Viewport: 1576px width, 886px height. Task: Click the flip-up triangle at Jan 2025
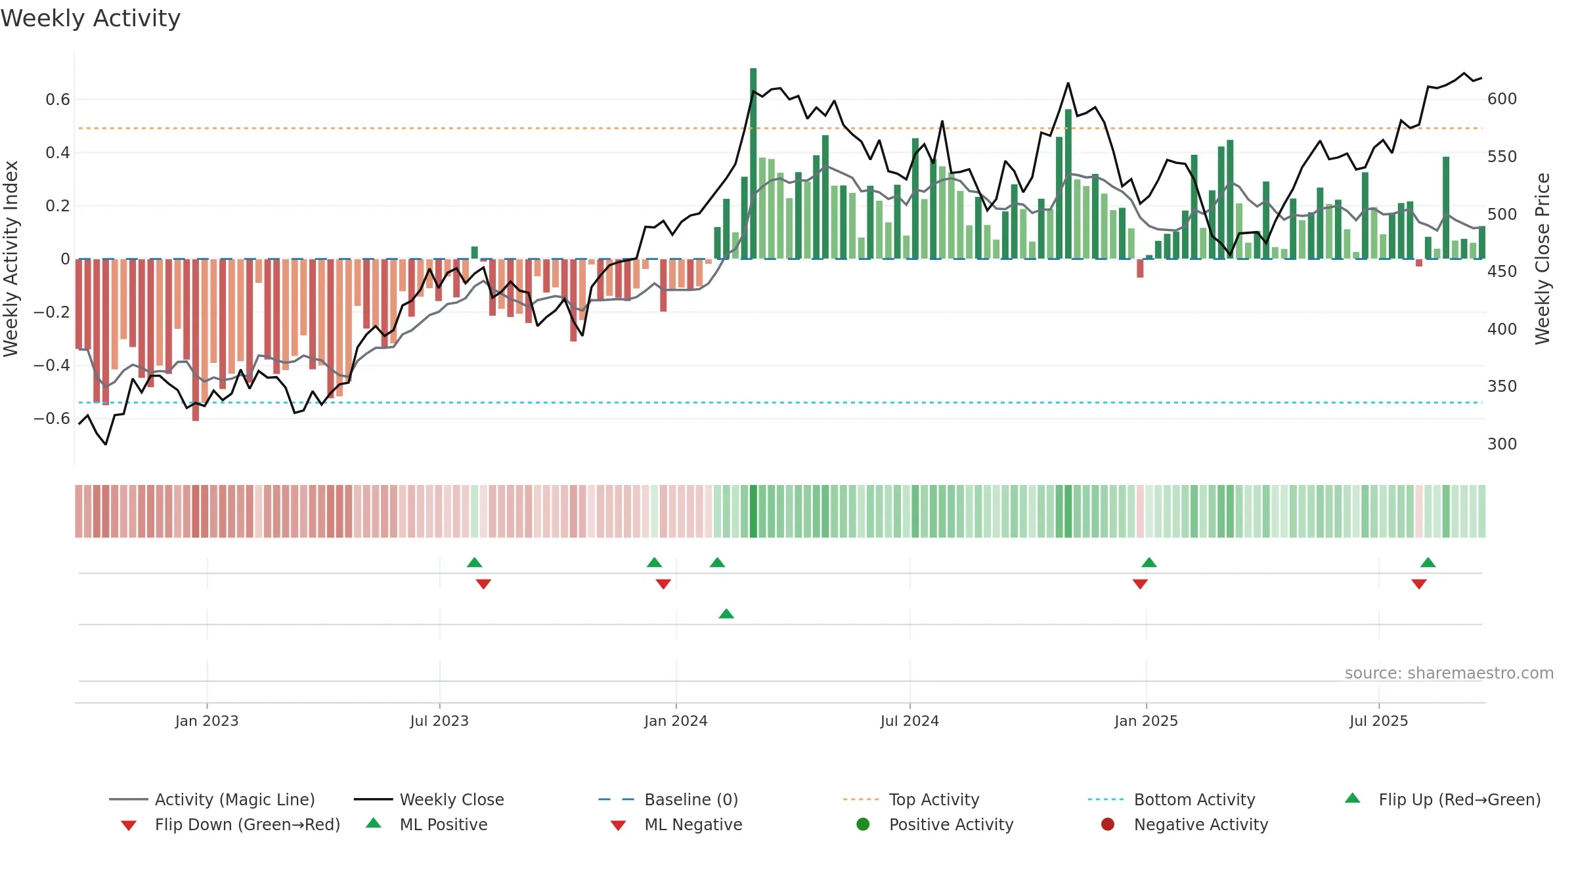[1149, 562]
